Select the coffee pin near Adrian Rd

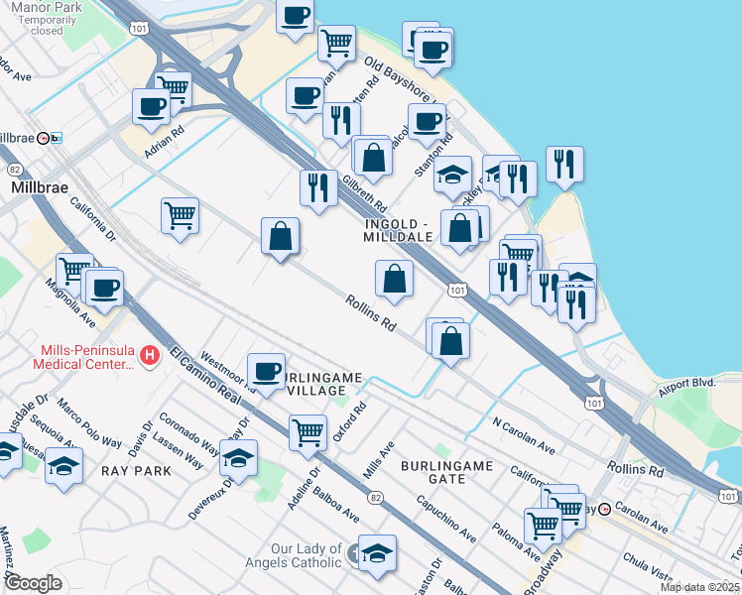[152, 106]
